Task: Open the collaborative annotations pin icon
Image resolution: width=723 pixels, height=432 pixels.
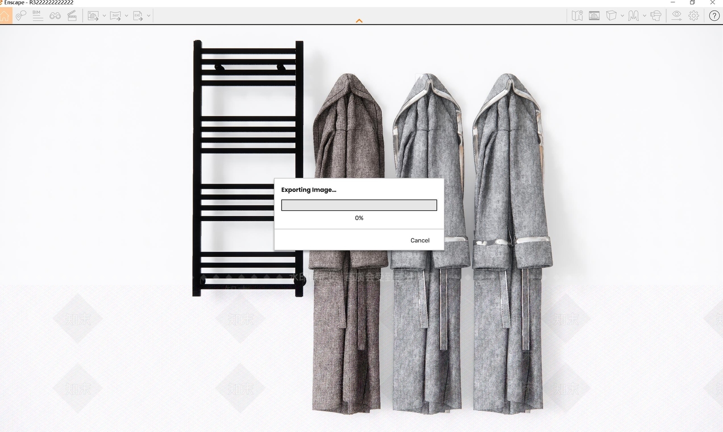Action: pos(21,16)
